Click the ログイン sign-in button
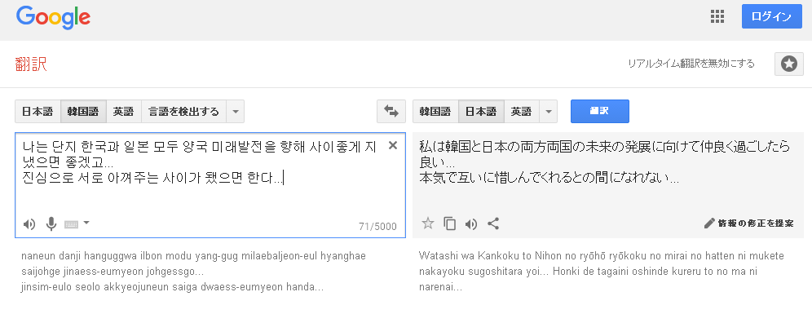The image size is (812, 323). [x=771, y=16]
